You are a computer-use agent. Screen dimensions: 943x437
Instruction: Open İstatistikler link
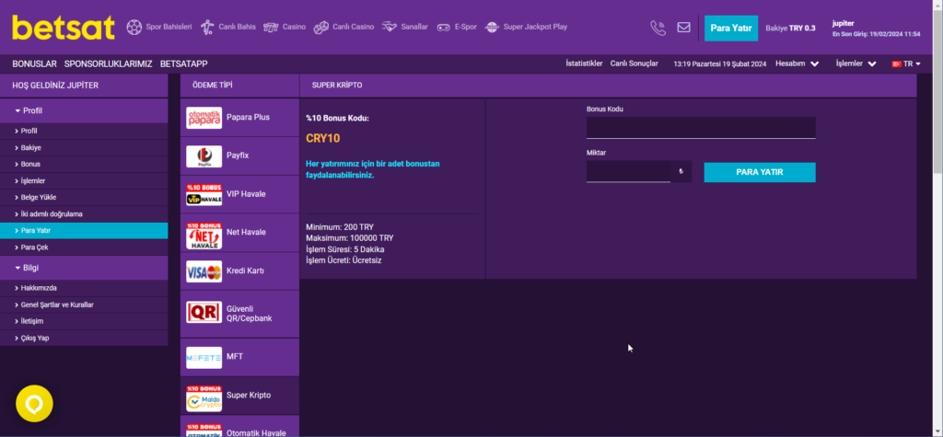584,63
